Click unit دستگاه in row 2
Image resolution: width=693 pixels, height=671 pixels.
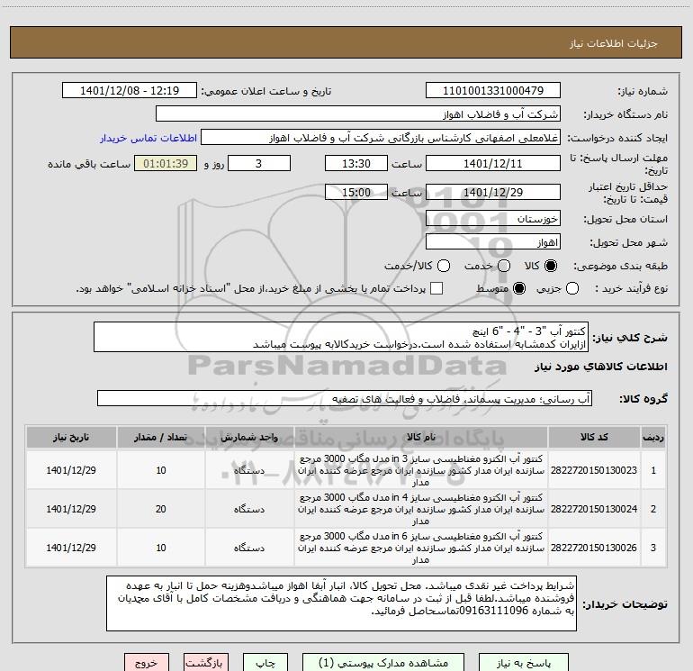click(249, 509)
